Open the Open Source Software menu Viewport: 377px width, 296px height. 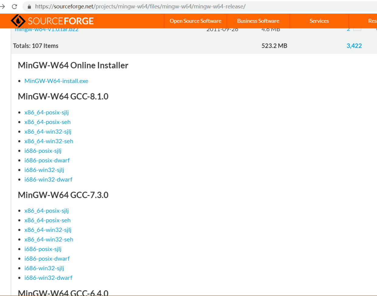[x=195, y=21]
